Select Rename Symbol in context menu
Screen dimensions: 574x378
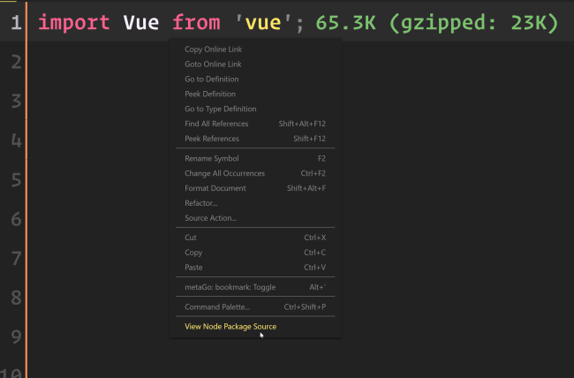tap(212, 158)
